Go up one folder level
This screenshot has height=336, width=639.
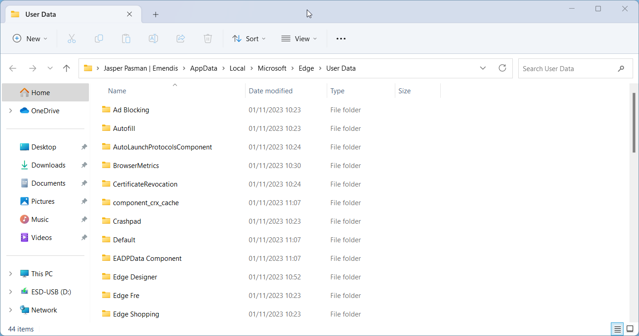tap(67, 68)
